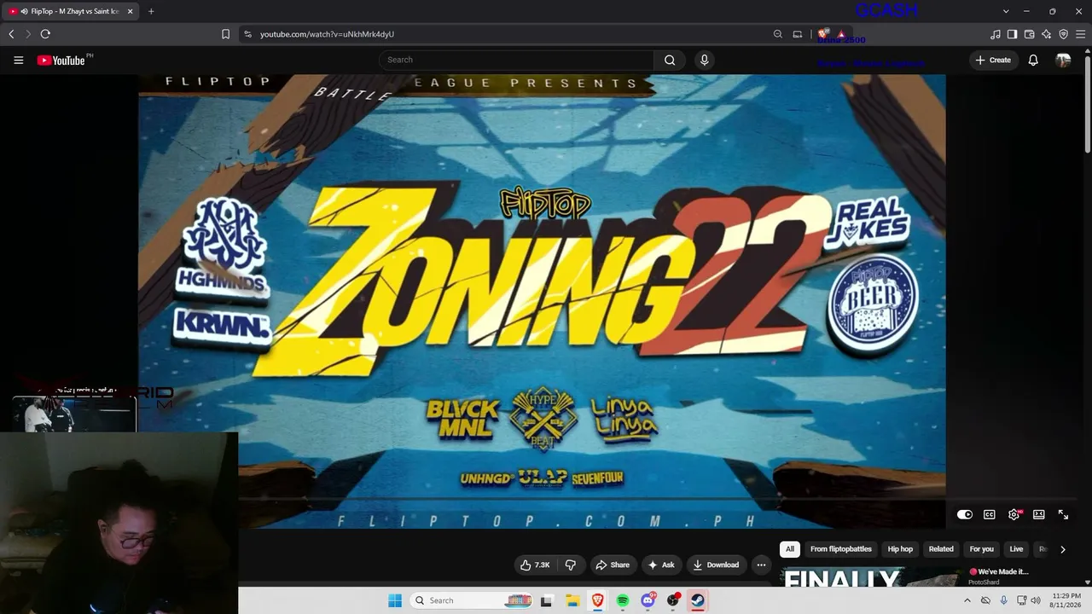Viewport: 1092px width, 614px height.
Task: Switch to the FlipTop M Zhayt browser tab
Action: [x=70, y=11]
